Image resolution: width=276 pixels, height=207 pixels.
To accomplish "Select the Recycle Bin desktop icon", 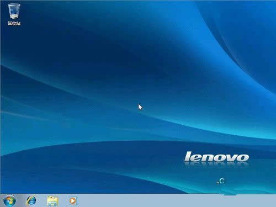I will pos(14,14).
